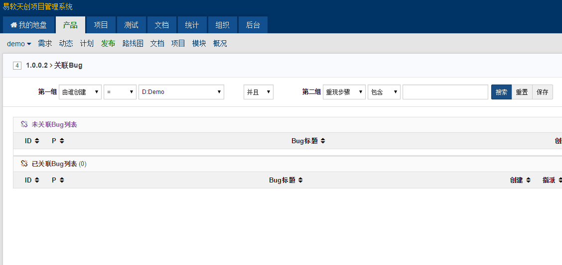The height and width of the screenshot is (265, 562).
Task: Click the 易软天创项目管理系统 title
Action: pyautogui.click(x=38, y=6)
